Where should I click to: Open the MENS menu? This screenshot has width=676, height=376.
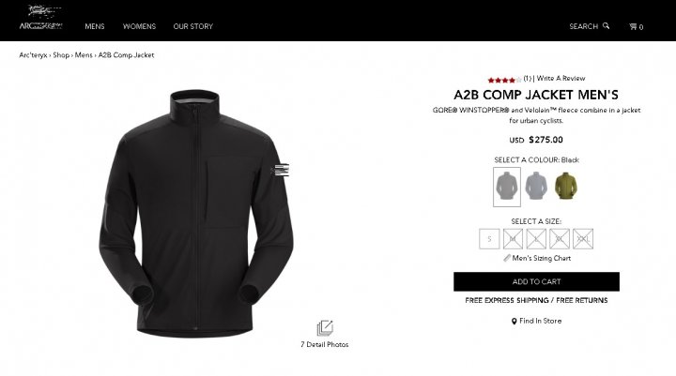(95, 26)
